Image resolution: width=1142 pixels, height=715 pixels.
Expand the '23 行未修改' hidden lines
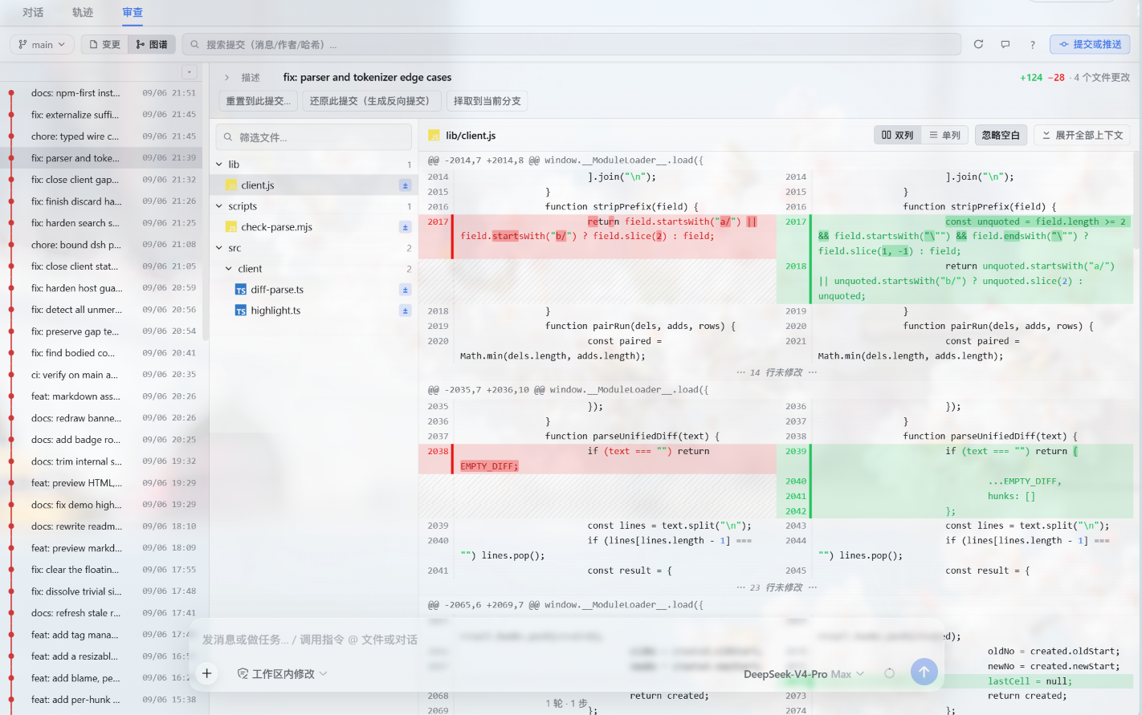[777, 587]
